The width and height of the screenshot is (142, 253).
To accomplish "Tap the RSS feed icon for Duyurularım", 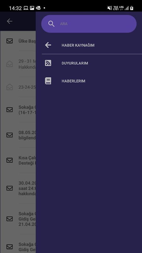I will tap(48, 63).
